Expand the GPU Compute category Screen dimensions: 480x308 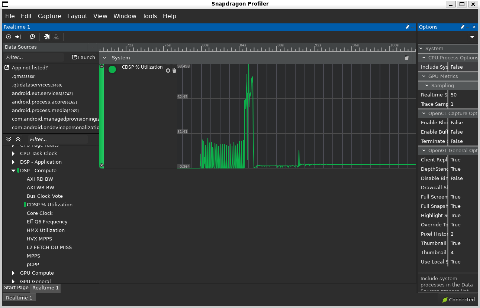pos(13,273)
